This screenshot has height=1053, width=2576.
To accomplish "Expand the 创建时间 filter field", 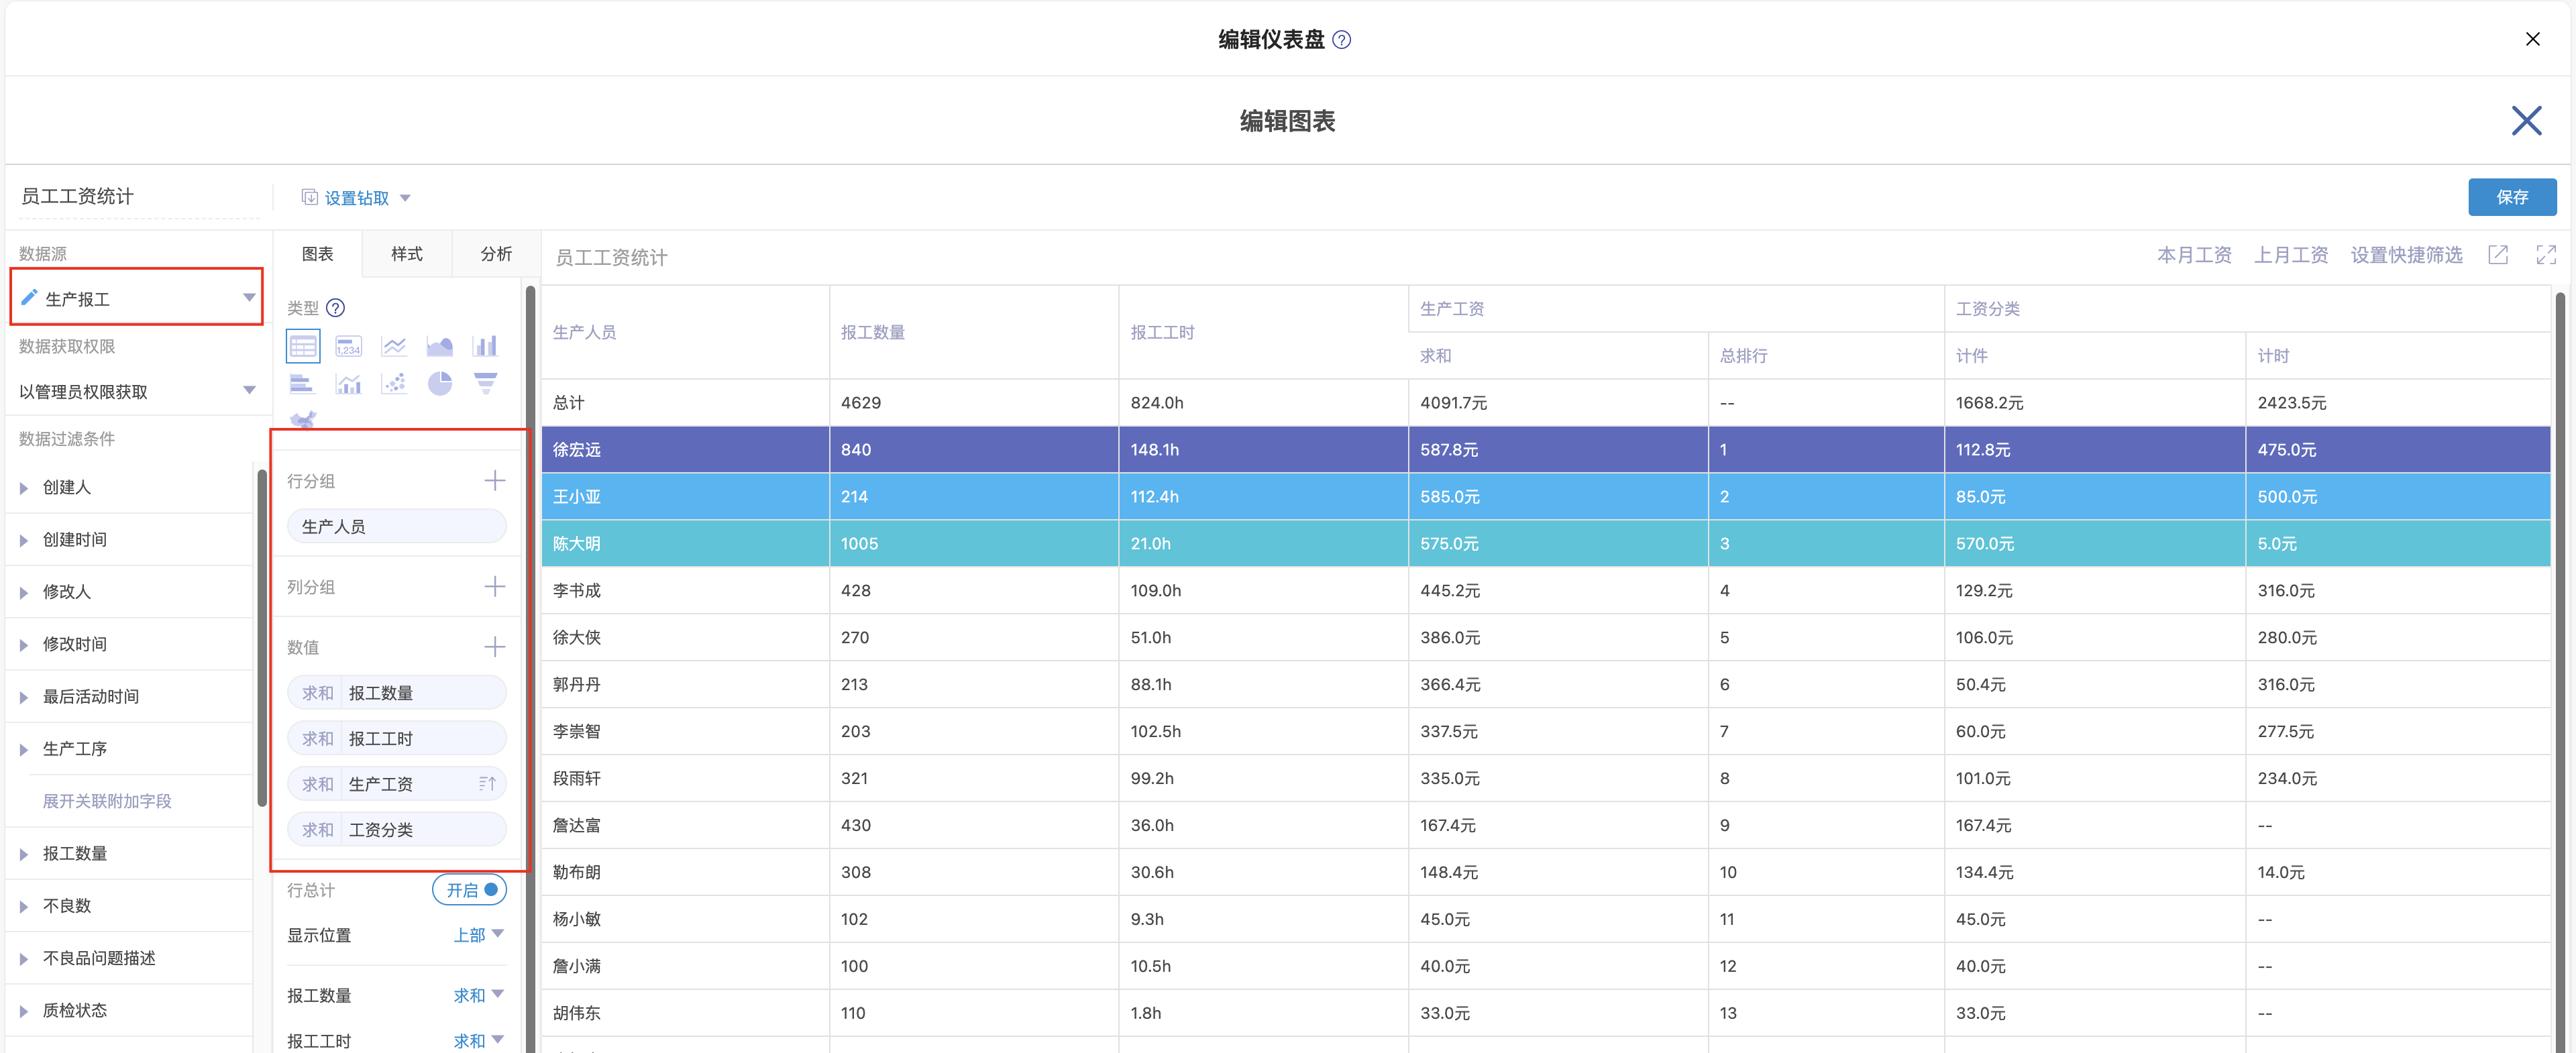I will coord(24,540).
